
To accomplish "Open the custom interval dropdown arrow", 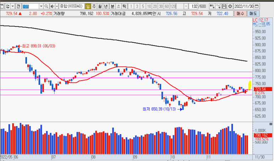I will click(x=186, y=7).
